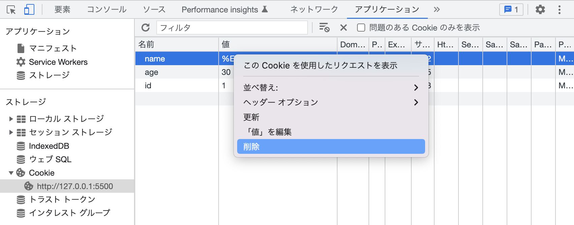
Task: Click the refresh cookies icon
Action: pyautogui.click(x=146, y=28)
